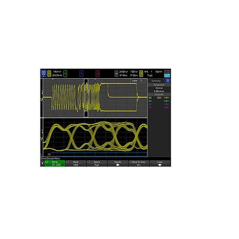Select channel 3 blue indicator
The width and height of the screenshot is (239, 239).
(x=81, y=73)
